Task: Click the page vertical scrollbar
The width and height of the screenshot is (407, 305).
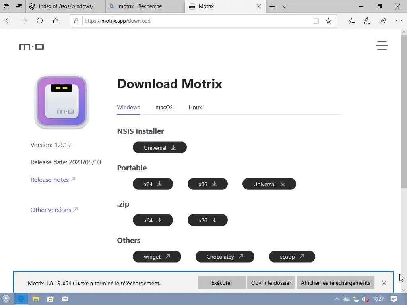Action: 404,112
